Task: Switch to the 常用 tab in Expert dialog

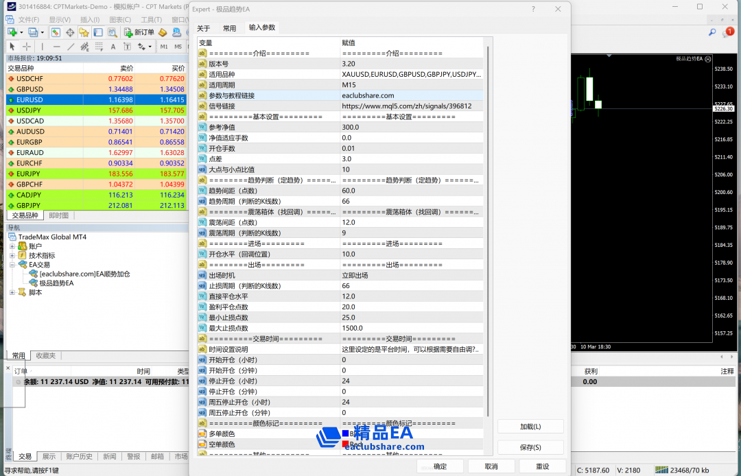Action: [229, 28]
